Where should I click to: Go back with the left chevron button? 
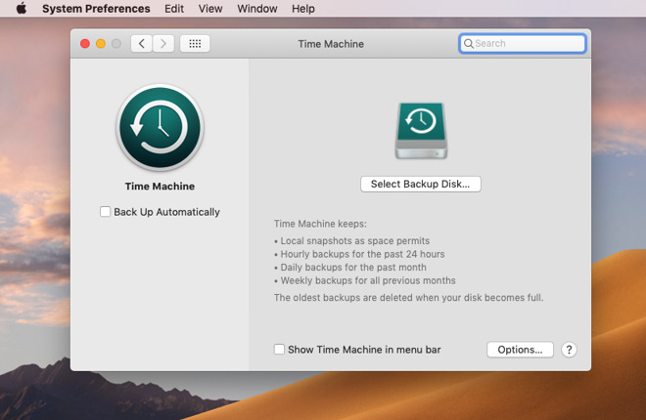click(142, 44)
